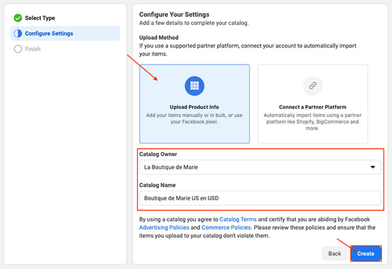Screen dimensions: 392x269
Task: Open the Catalog Owner dropdown arrow
Action: (372, 167)
